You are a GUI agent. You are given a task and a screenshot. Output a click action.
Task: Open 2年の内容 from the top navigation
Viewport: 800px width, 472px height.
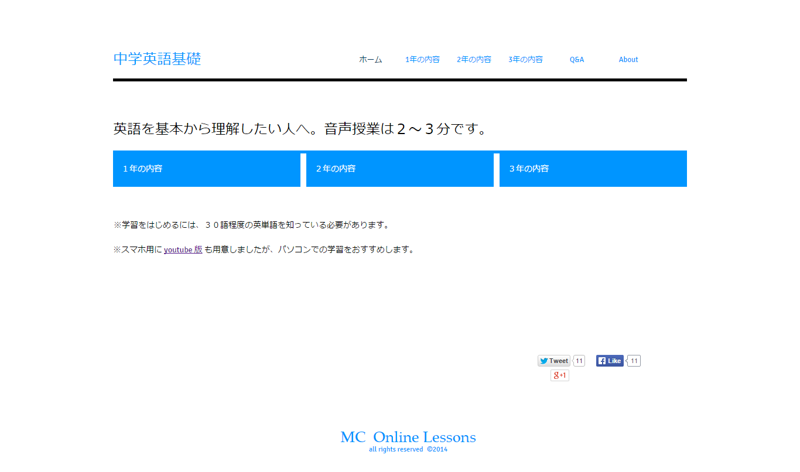(x=474, y=59)
